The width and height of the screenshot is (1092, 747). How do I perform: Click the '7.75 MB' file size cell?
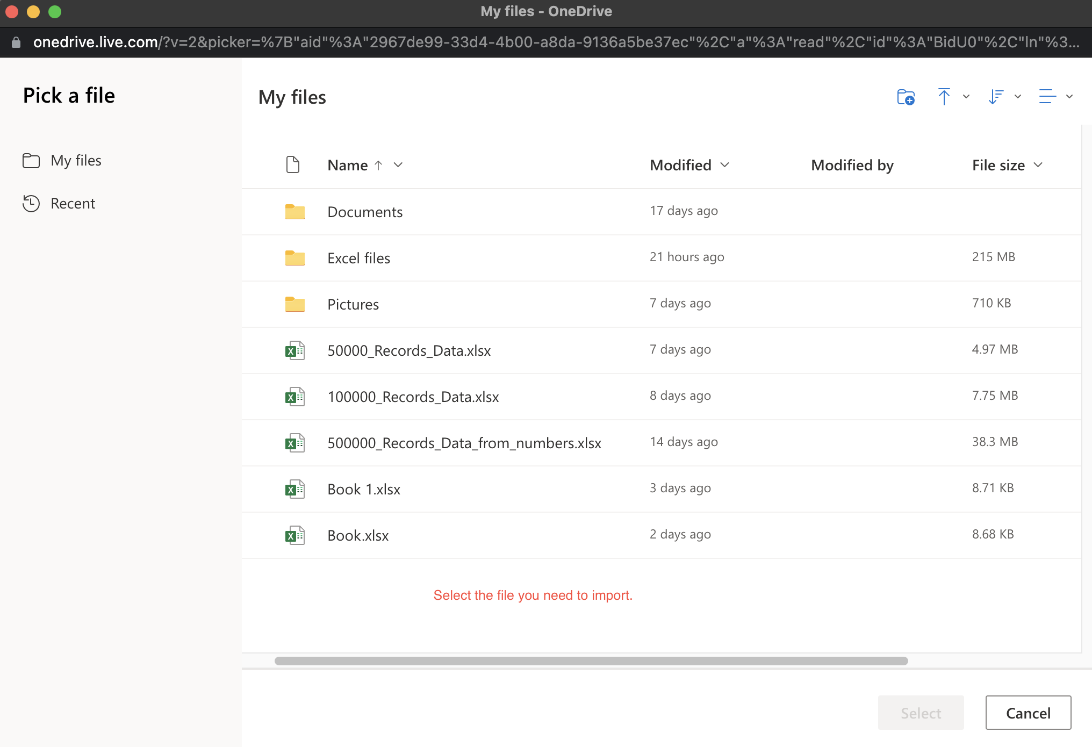click(x=995, y=396)
